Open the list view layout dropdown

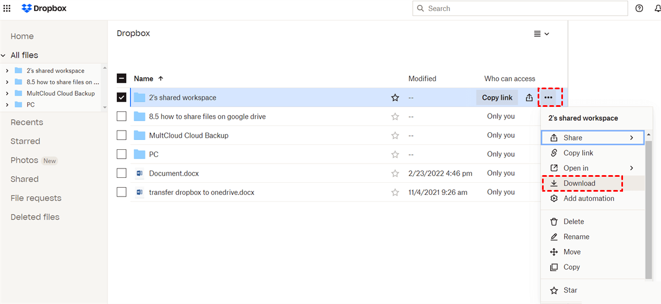tap(541, 34)
